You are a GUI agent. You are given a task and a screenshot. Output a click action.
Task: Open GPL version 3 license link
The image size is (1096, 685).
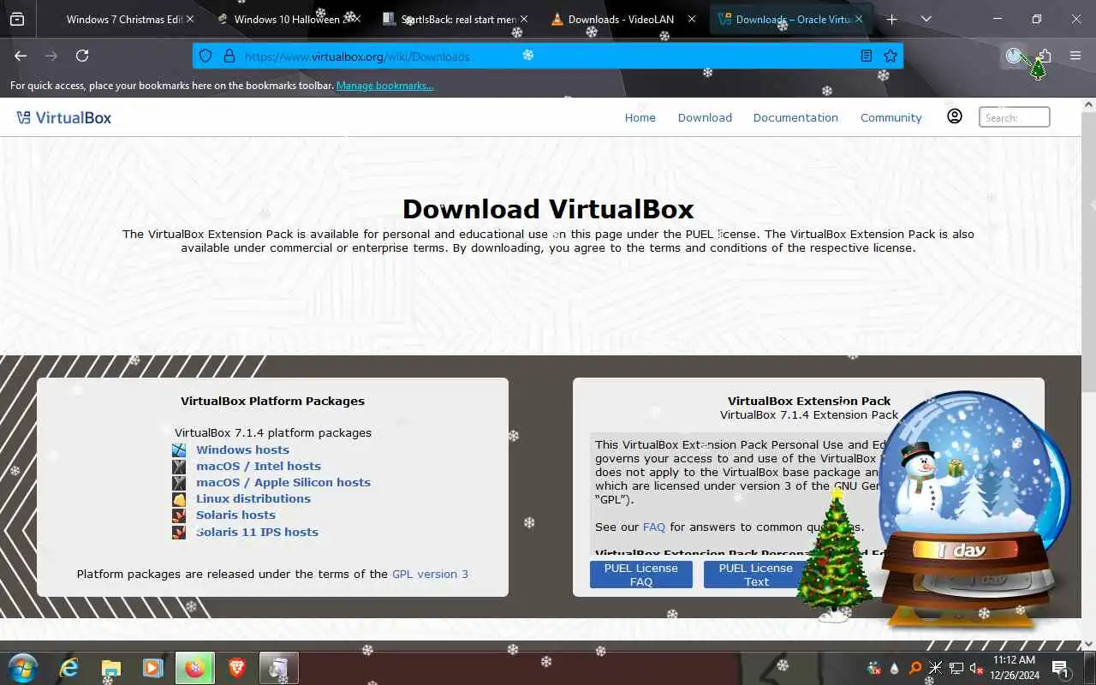point(430,574)
